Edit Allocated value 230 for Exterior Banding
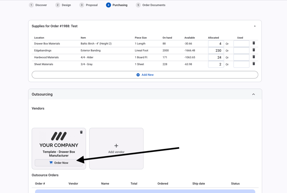Viewport: 287px width, 193px height. (x=216, y=50)
